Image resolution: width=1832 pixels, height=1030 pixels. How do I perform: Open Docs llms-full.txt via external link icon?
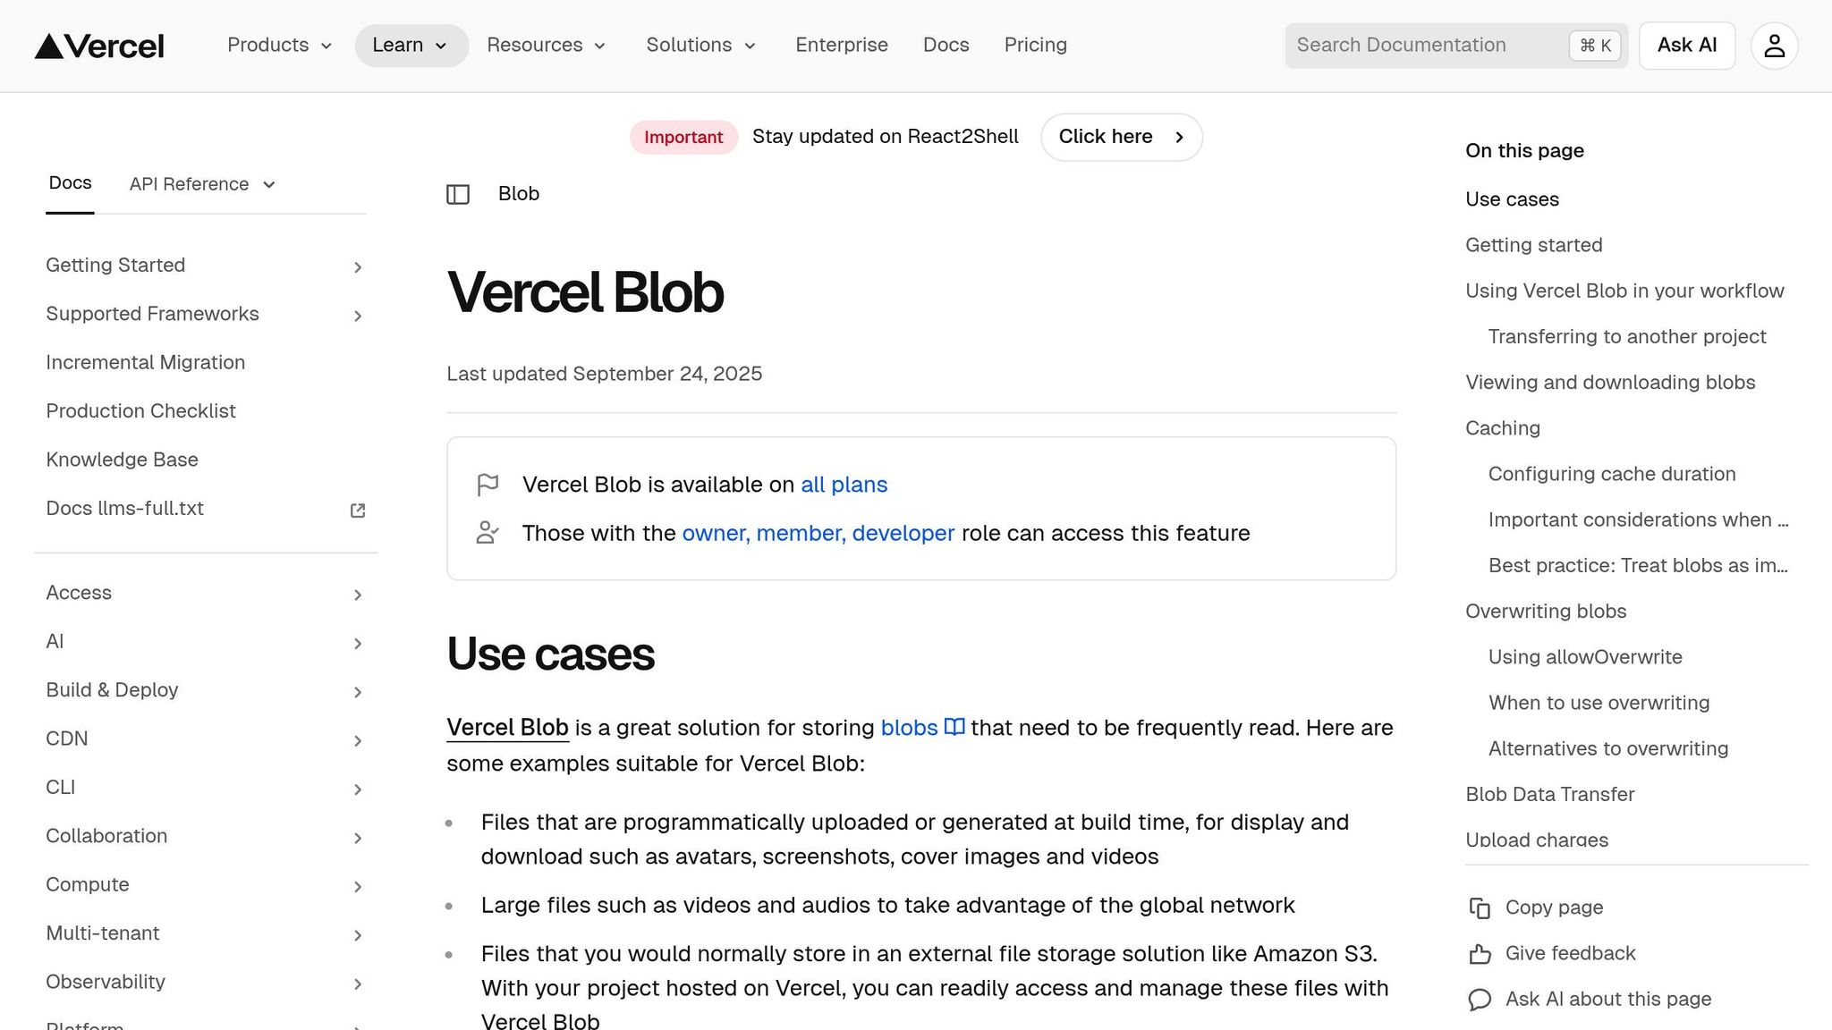[x=357, y=510]
